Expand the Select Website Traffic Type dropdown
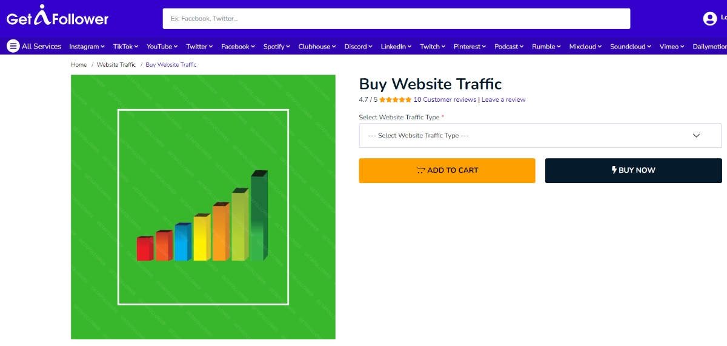 [x=540, y=136]
